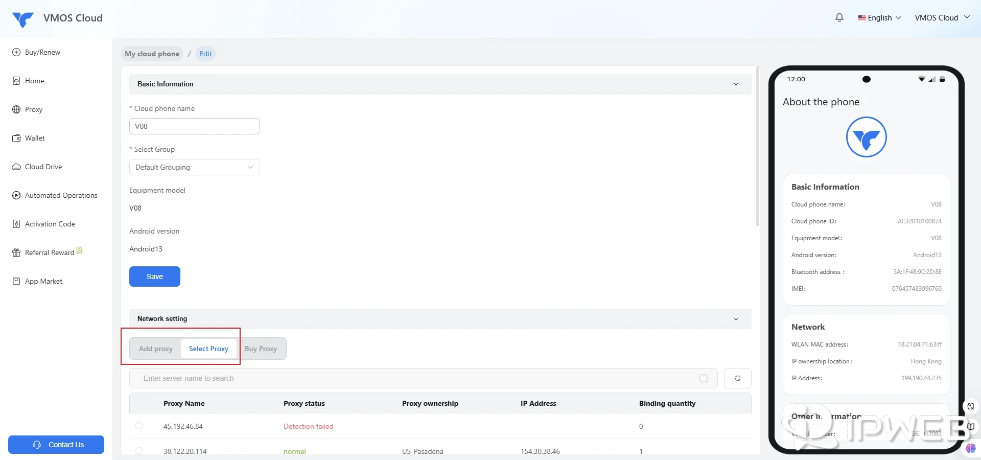Open Cloud Drive in the sidebar
981x460 pixels.
pyautogui.click(x=43, y=167)
